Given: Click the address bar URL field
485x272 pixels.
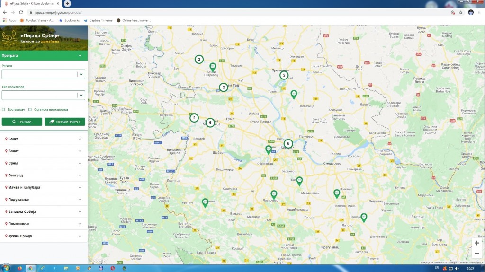Looking at the screenshot, I should tap(238, 12).
